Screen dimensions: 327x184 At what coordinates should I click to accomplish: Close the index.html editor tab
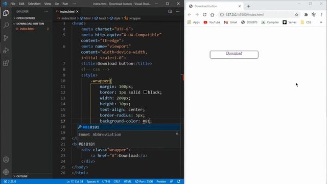pos(77,11)
